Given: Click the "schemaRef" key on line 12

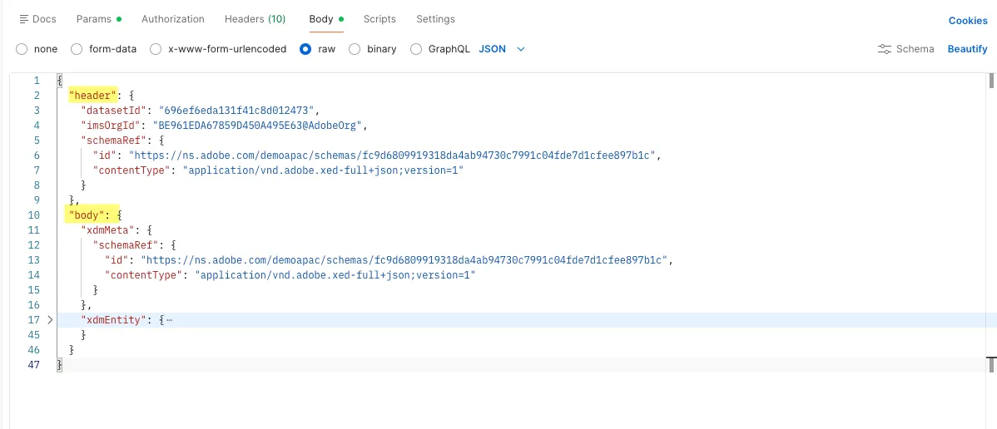Looking at the screenshot, I should (126, 244).
